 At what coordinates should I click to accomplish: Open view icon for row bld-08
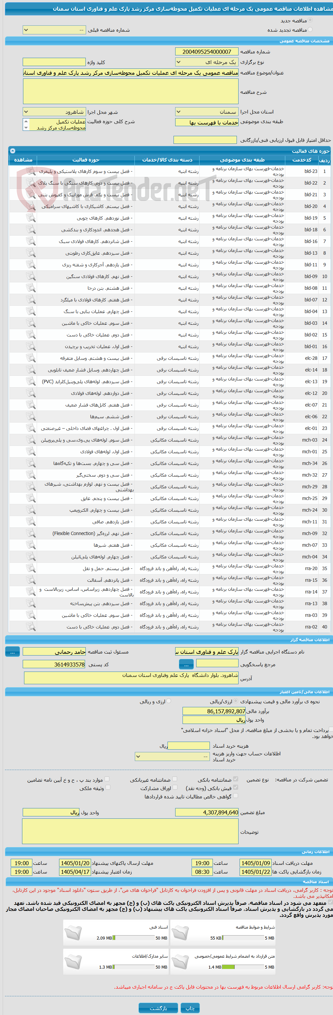[x=31, y=288]
